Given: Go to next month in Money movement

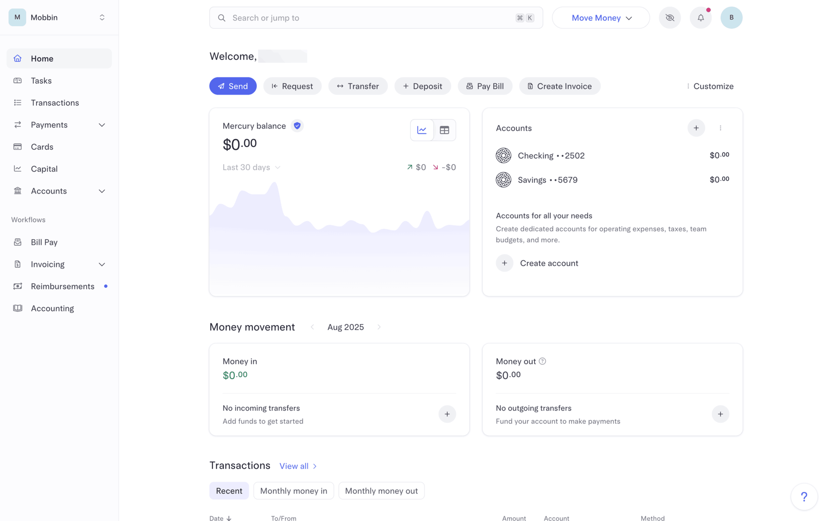Looking at the screenshot, I should (379, 327).
